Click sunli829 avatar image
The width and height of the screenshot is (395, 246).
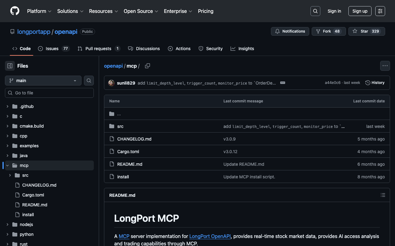[x=111, y=83]
